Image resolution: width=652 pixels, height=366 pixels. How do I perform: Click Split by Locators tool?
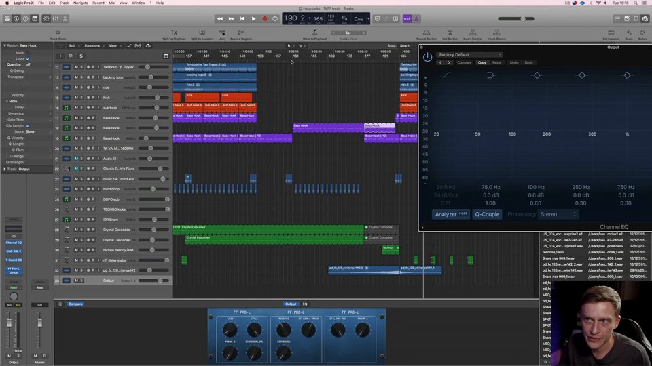[x=202, y=35]
